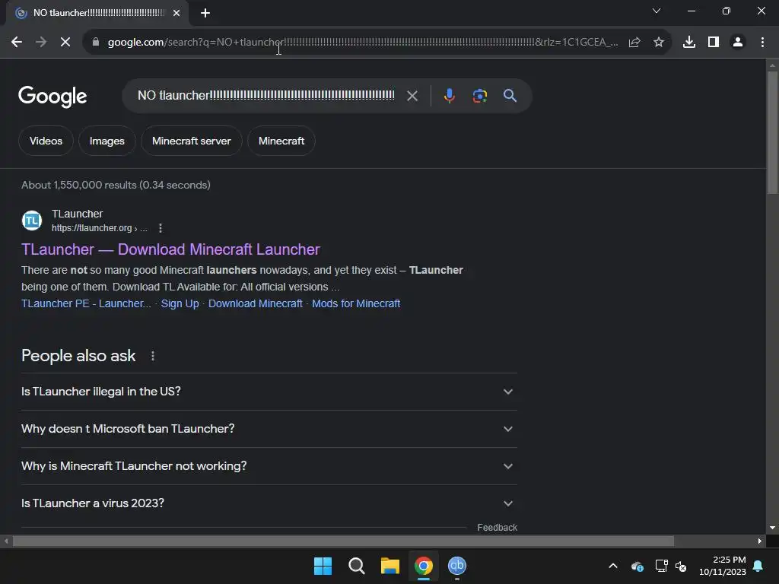Select the Minecraft server filter chip
This screenshot has width=779, height=584.
191,141
